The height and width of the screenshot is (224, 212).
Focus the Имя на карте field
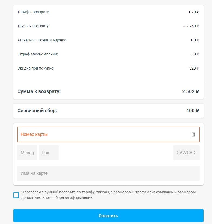tap(108, 173)
